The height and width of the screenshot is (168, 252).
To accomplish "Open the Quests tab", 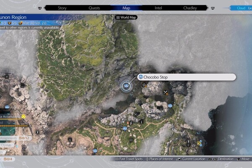I will coord(94,8).
